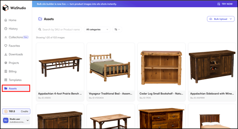Viewport: 238px width, 129px height.
Task: Click the Favorites heart icon
Action: click(x=6, y=46)
